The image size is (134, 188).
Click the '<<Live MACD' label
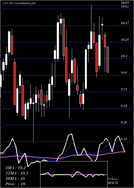[x=113, y=181]
